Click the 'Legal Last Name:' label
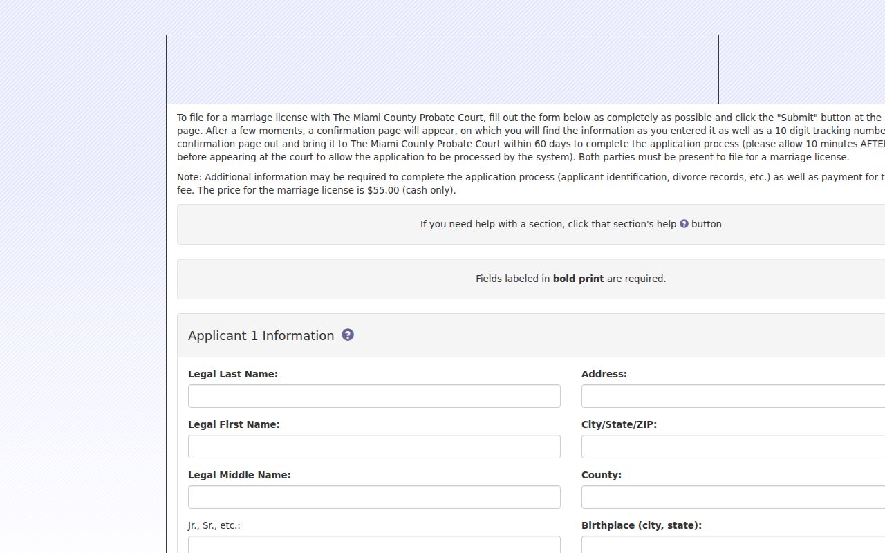The image size is (885, 553). 233,374
